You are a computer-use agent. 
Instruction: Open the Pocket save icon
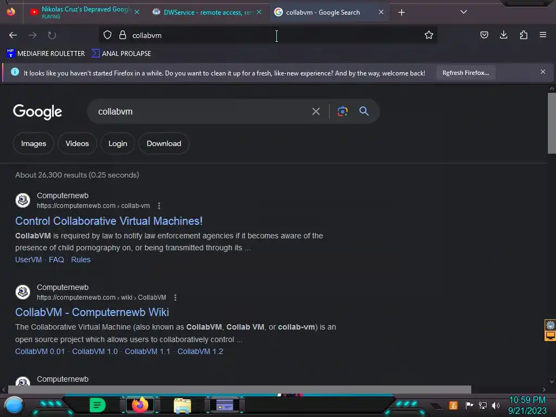484,35
